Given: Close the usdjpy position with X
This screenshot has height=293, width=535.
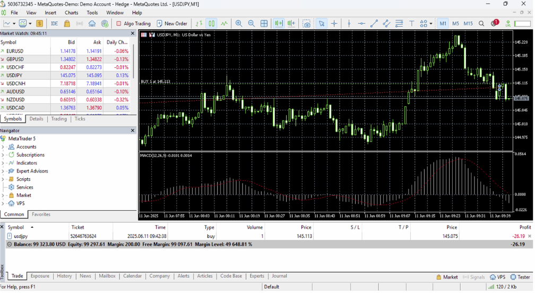Looking at the screenshot, I should 530,236.
